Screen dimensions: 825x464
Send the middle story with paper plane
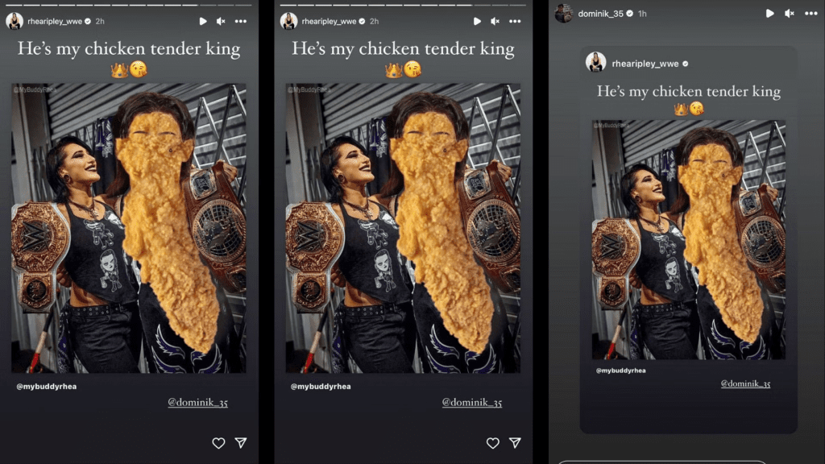515,443
